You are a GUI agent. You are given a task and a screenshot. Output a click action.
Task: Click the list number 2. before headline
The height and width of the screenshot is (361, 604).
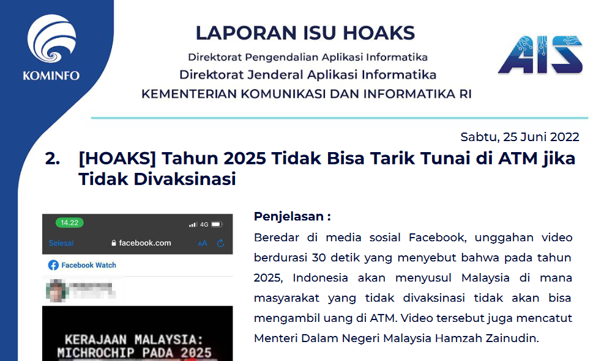[x=53, y=158]
